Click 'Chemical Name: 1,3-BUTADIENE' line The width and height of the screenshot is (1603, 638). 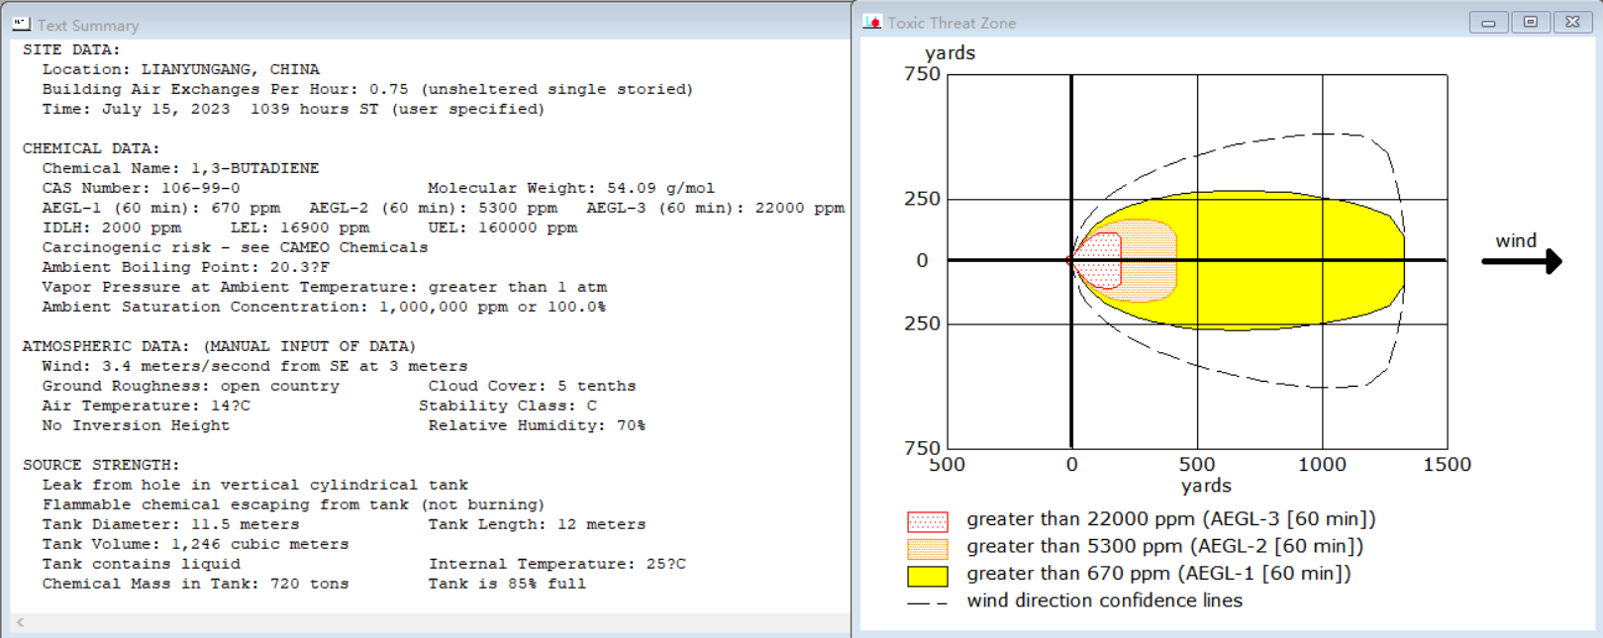[x=180, y=168]
